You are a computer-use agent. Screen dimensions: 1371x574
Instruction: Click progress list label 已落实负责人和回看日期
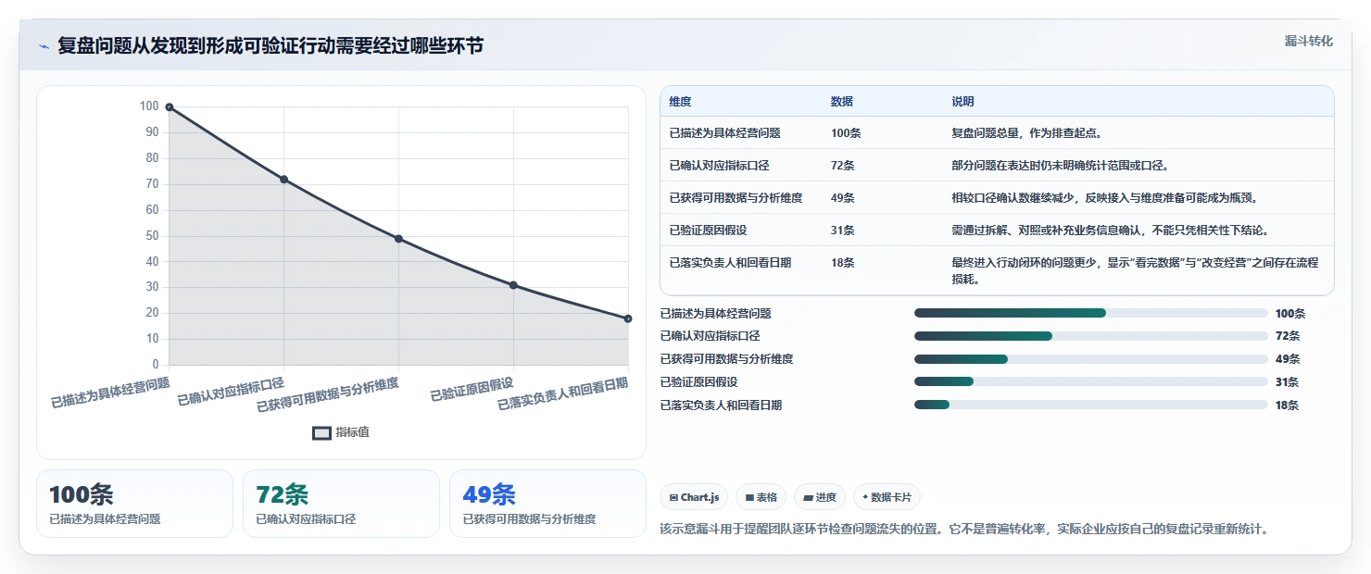(721, 406)
